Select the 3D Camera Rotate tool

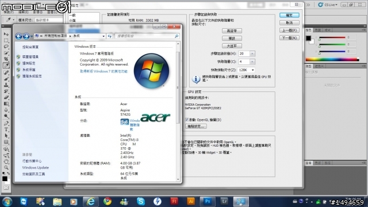point(6,155)
